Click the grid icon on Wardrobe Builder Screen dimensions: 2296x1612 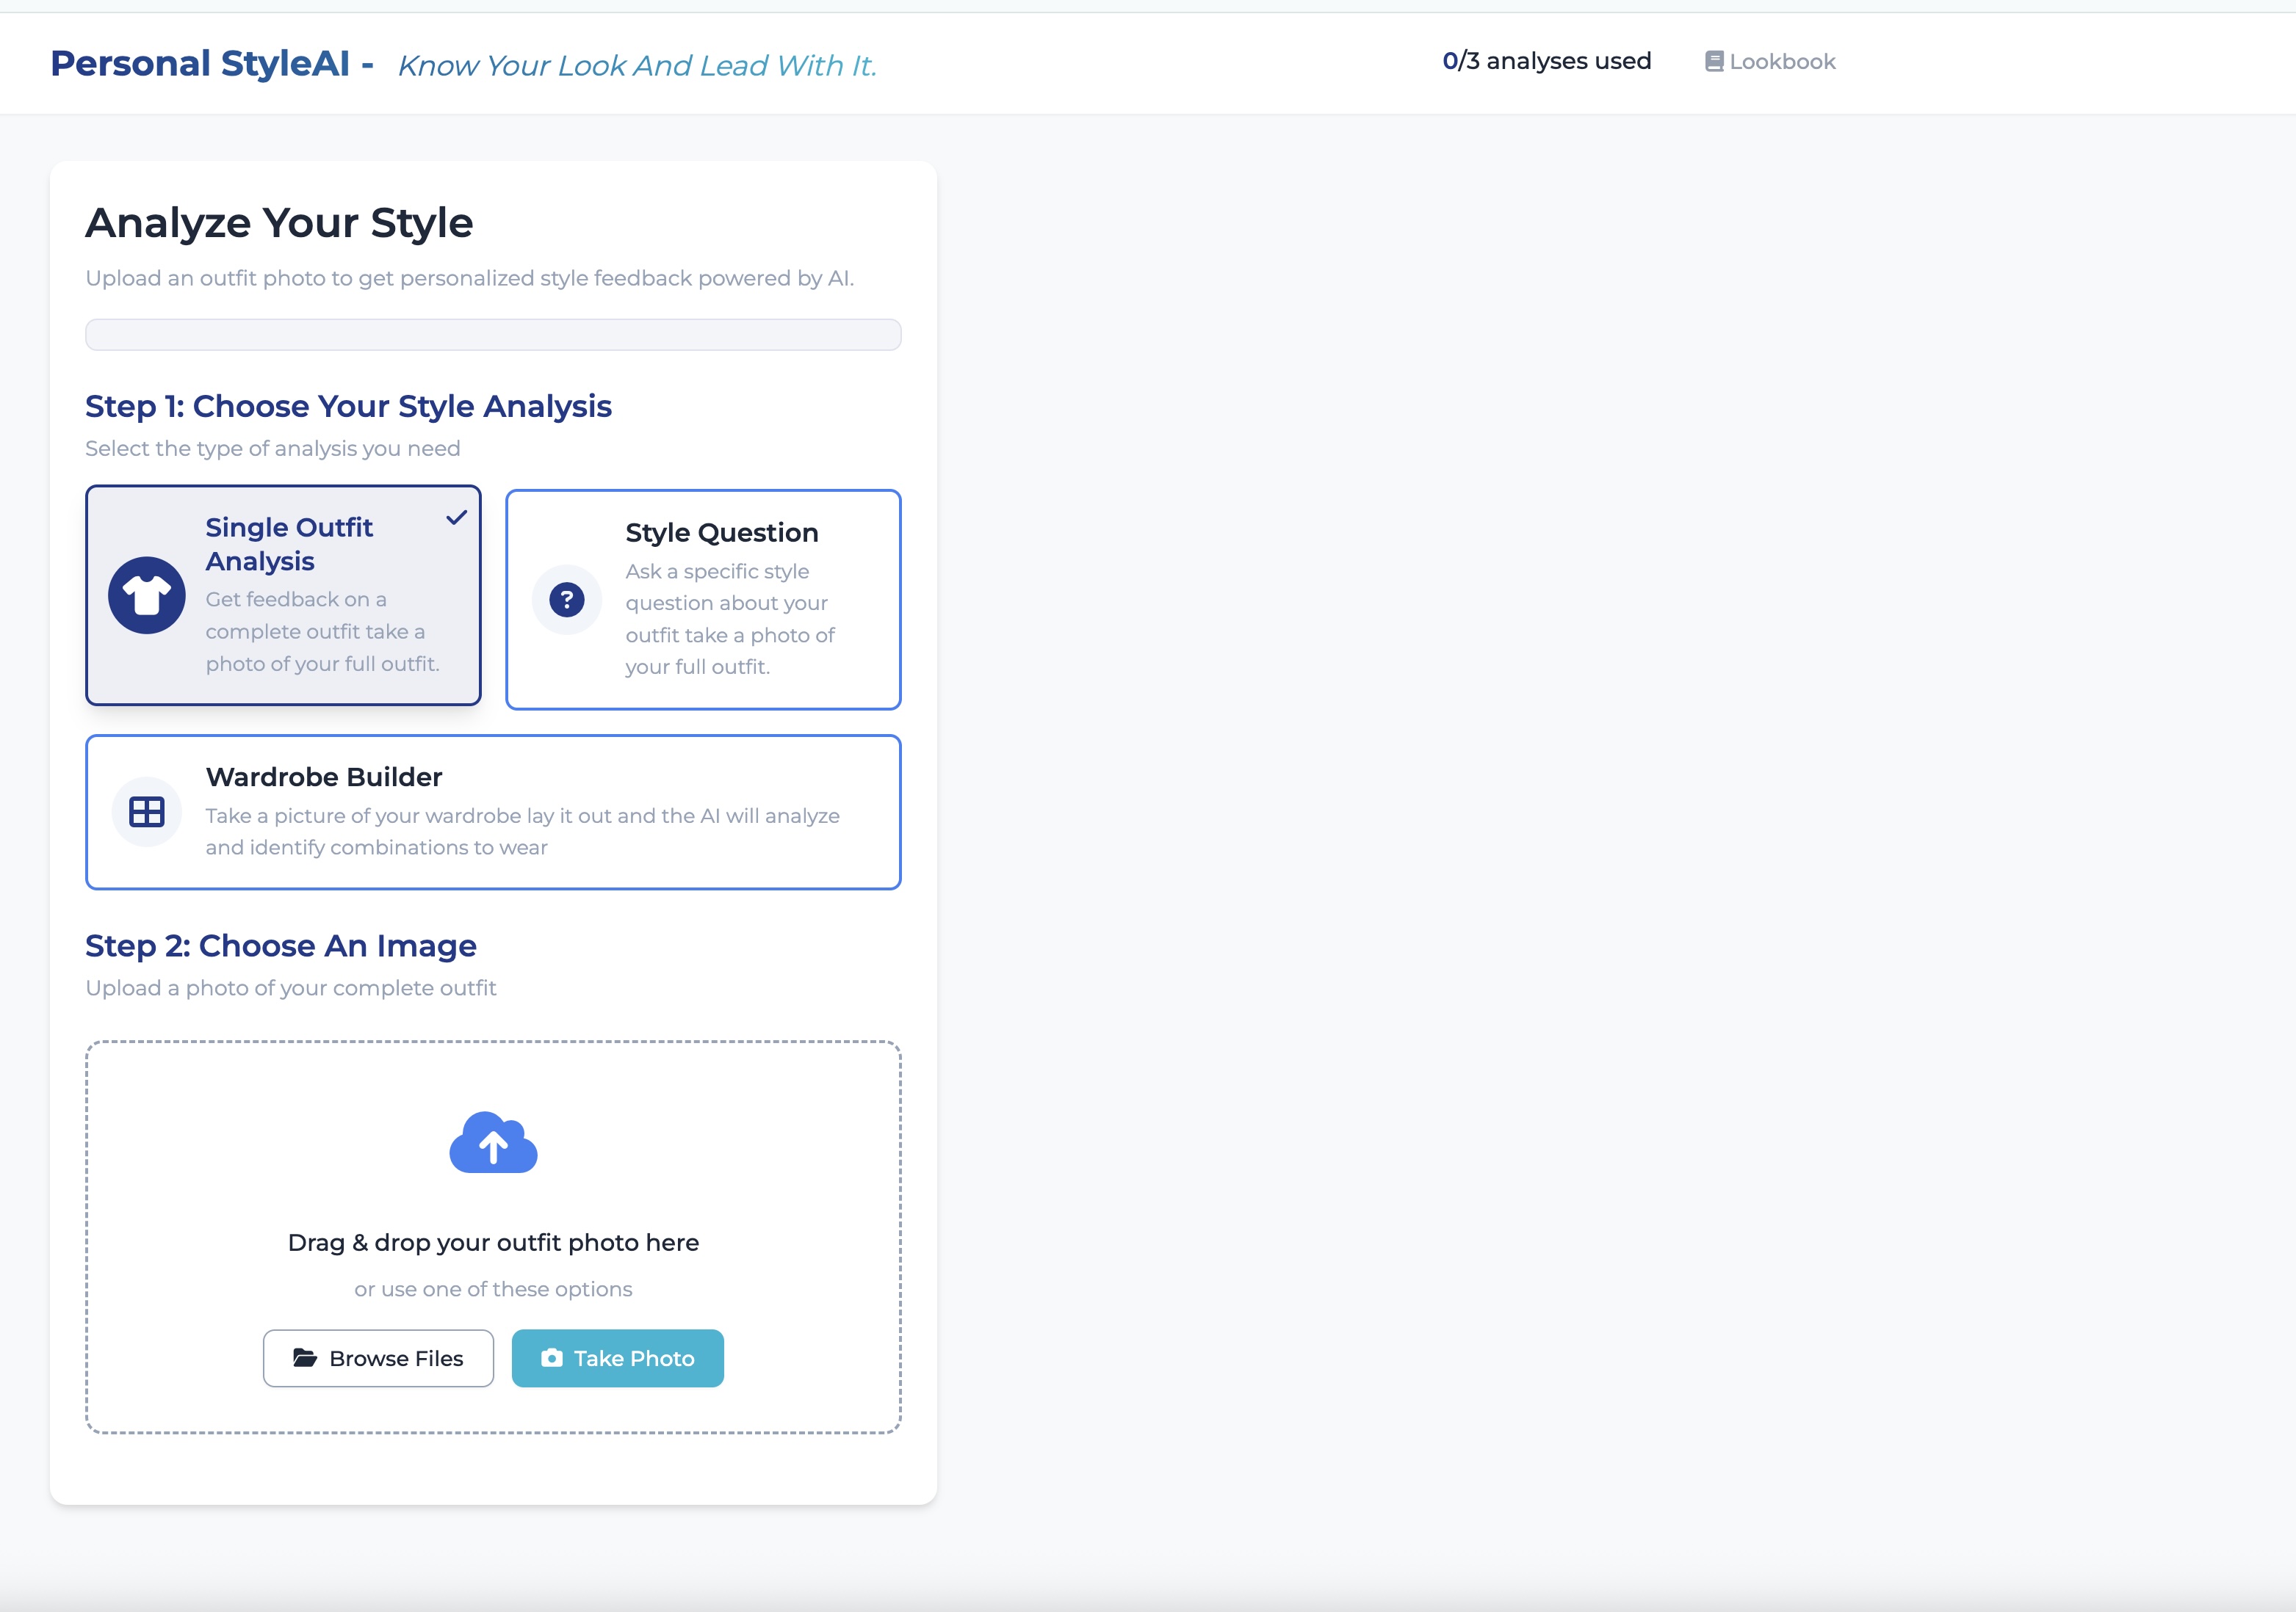point(147,811)
